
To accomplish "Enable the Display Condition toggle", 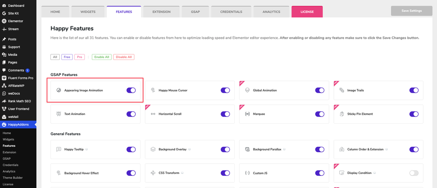I will point(414,173).
